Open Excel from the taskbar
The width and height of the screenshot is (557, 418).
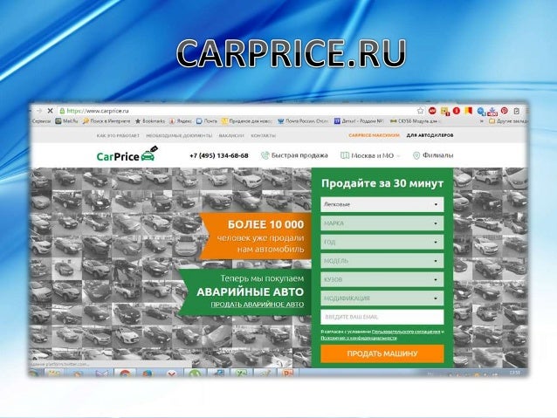[x=241, y=373]
